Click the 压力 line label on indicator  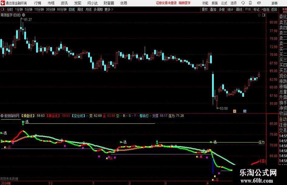261,142
